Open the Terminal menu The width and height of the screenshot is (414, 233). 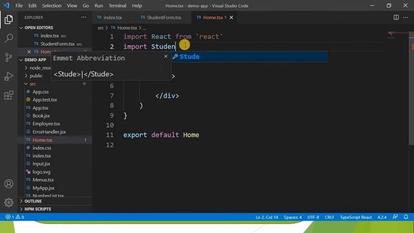click(x=118, y=6)
